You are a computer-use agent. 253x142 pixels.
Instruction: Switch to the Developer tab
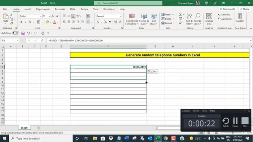[109, 9]
